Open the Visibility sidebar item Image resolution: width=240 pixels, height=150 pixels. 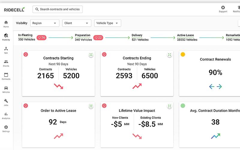[6, 37]
